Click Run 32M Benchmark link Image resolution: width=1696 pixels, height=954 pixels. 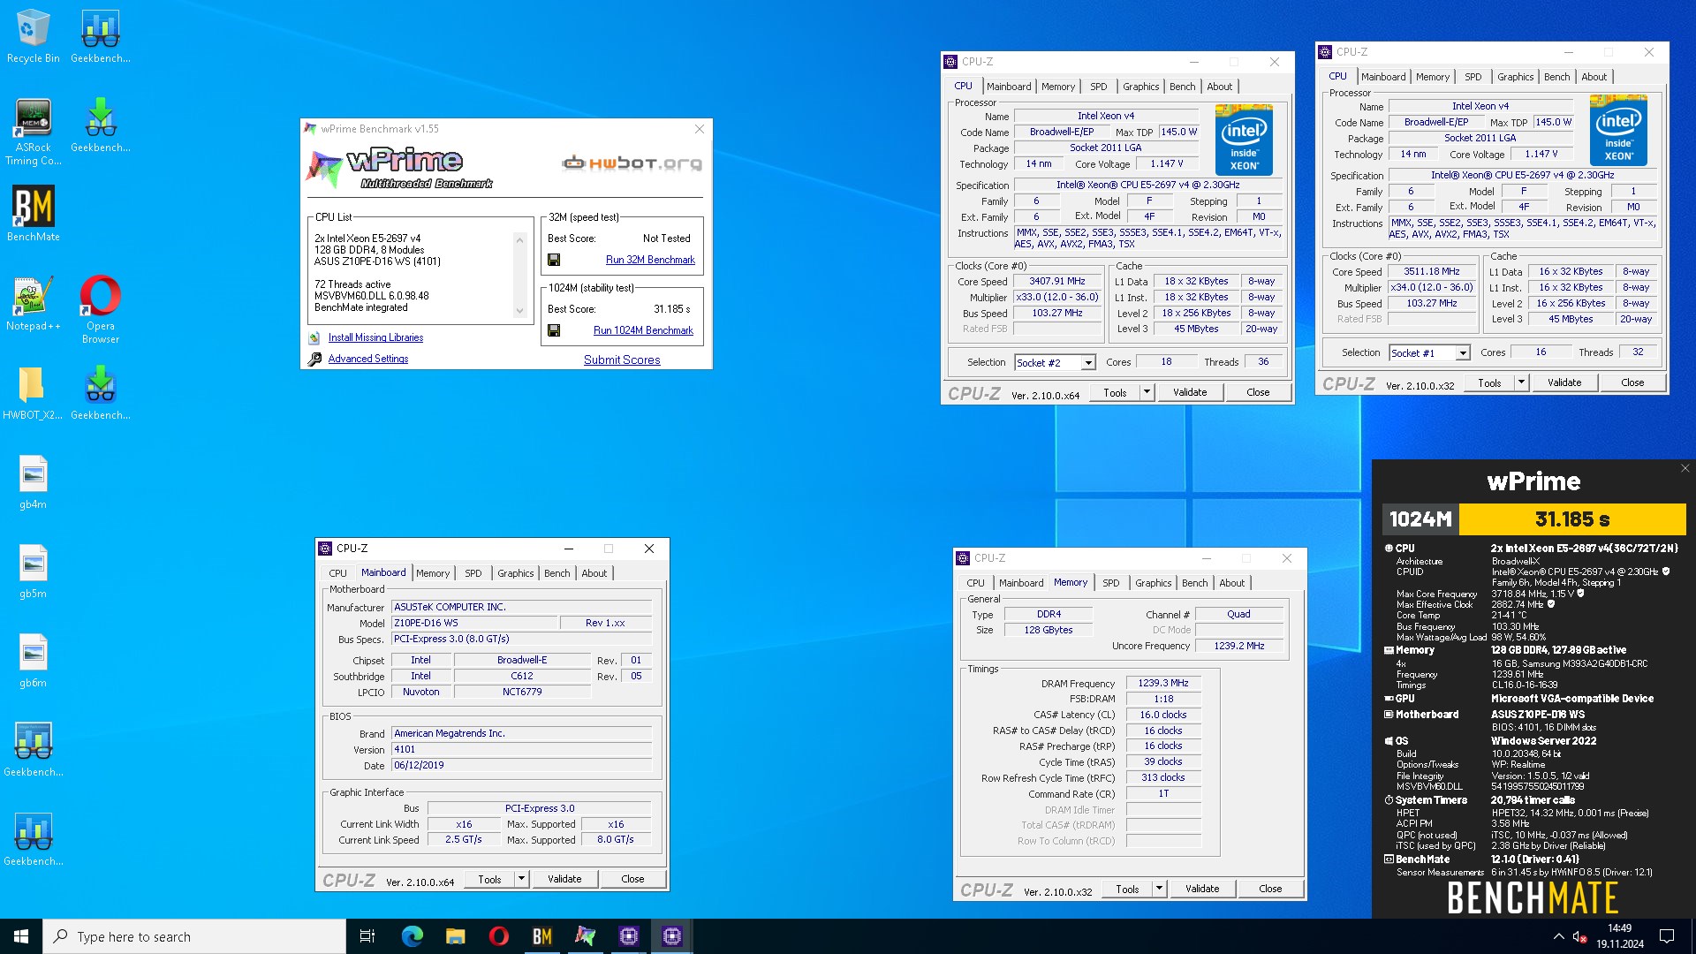[650, 260]
